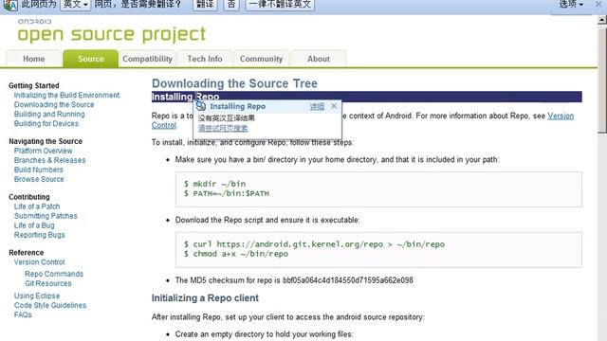Click the chmod a+x ~/bin/repo command
This screenshot has height=341, width=607.
click(x=236, y=254)
